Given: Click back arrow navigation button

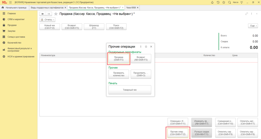Looking at the screenshot, I should [x=43, y=14].
